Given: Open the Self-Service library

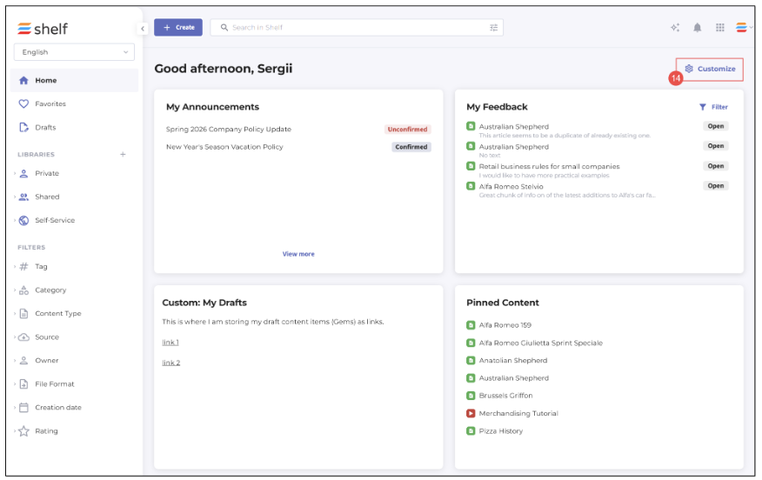Looking at the screenshot, I should tap(55, 220).
